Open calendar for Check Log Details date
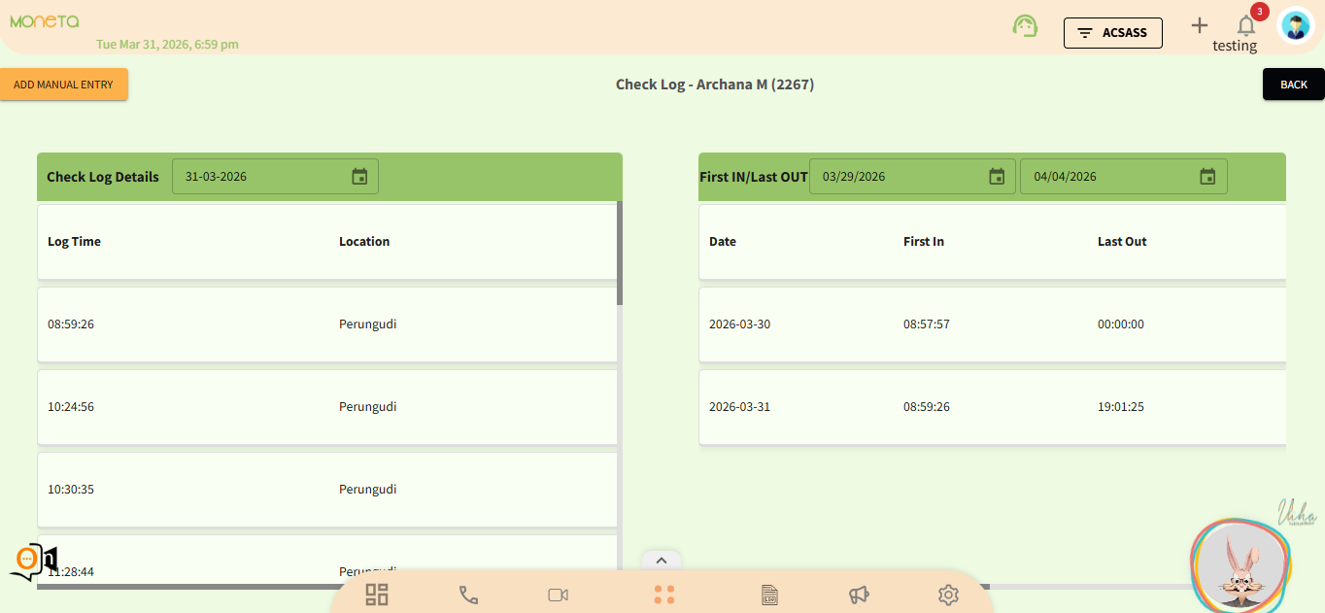Viewport: 1325px width, 613px height. pos(359,177)
